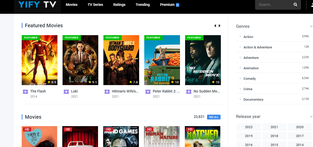Click the search magnifier icon
The image size is (313, 147).
tap(295, 5)
